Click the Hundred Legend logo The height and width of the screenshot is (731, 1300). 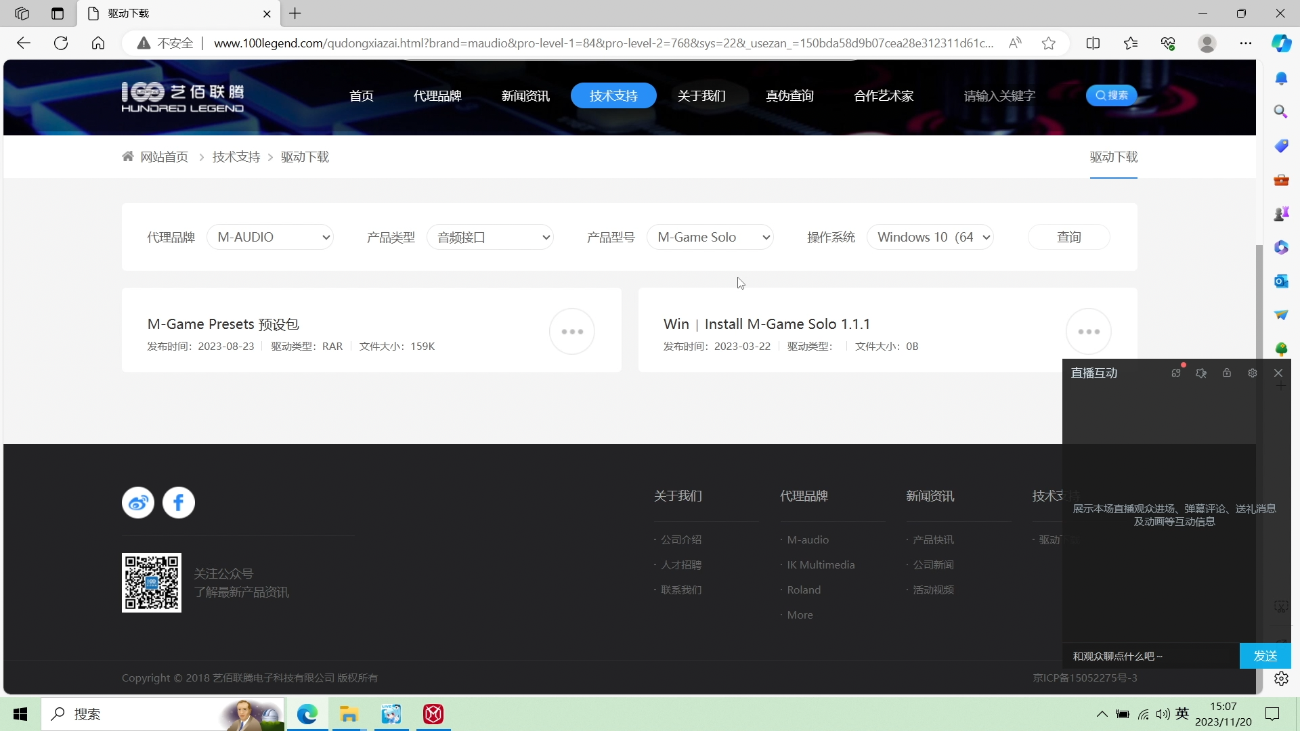click(183, 97)
